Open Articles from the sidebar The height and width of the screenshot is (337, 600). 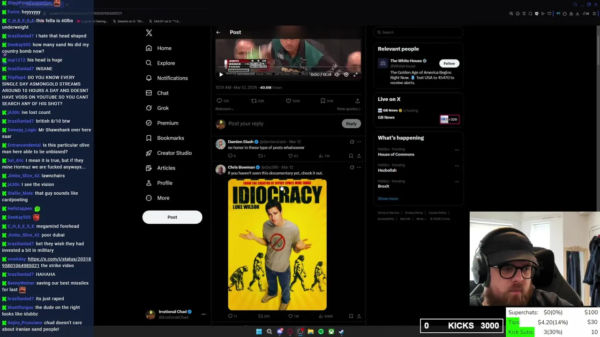pyautogui.click(x=160, y=168)
